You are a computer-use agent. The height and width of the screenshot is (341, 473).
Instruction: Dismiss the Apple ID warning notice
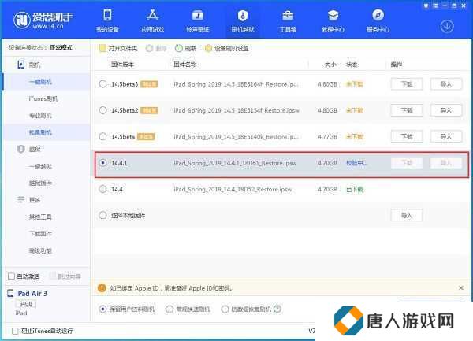tap(461, 288)
